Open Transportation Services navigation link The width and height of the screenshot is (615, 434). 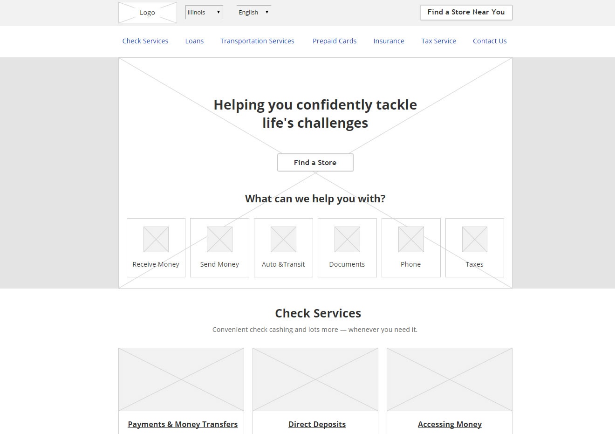(257, 41)
